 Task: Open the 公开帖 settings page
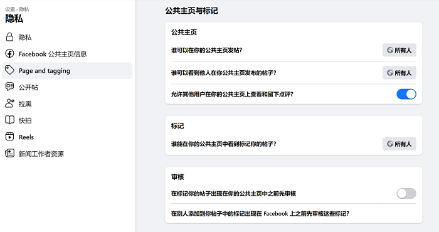point(67,87)
